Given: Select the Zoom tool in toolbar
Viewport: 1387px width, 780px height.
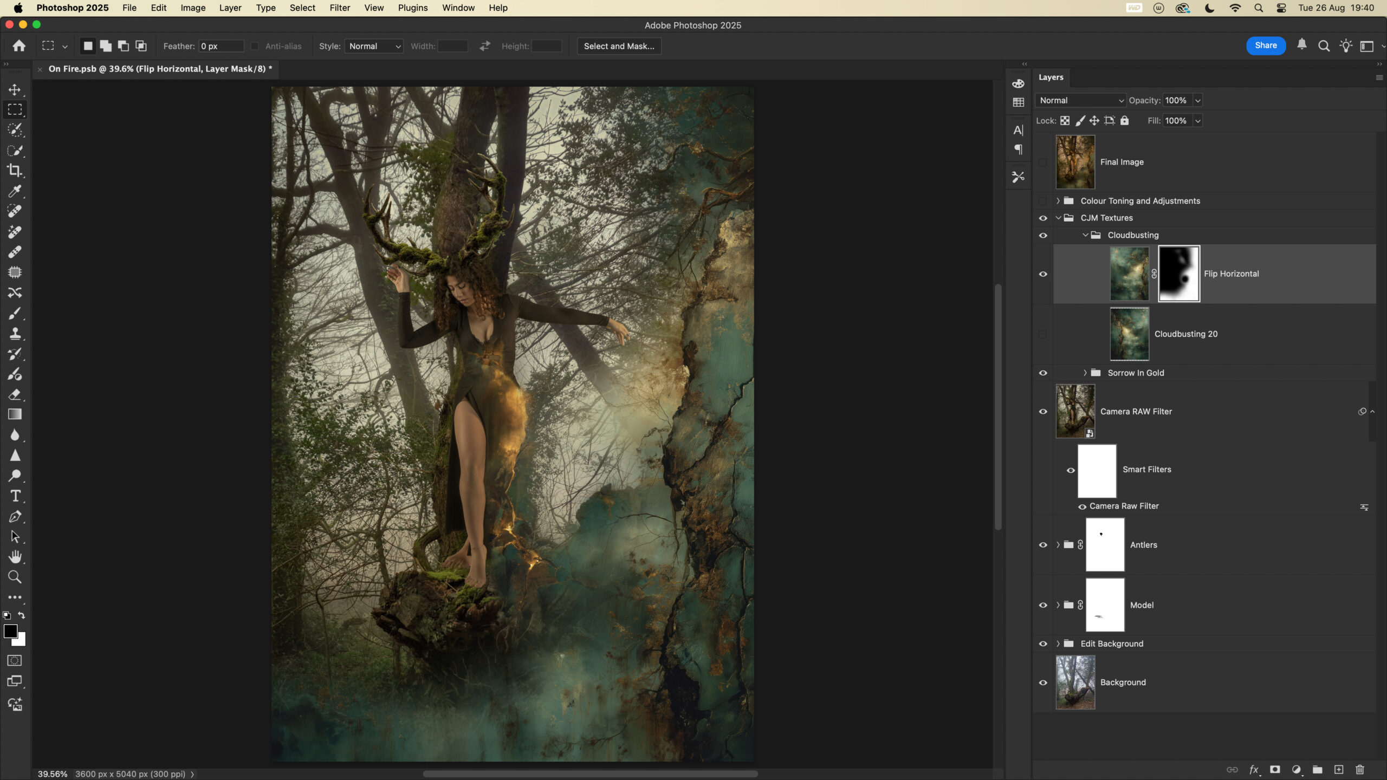Looking at the screenshot, I should coord(15,577).
